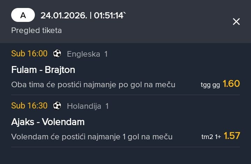The height and width of the screenshot is (164, 251).
Task: Click the "tm2 1+" bet type code
Action: pos(211,137)
